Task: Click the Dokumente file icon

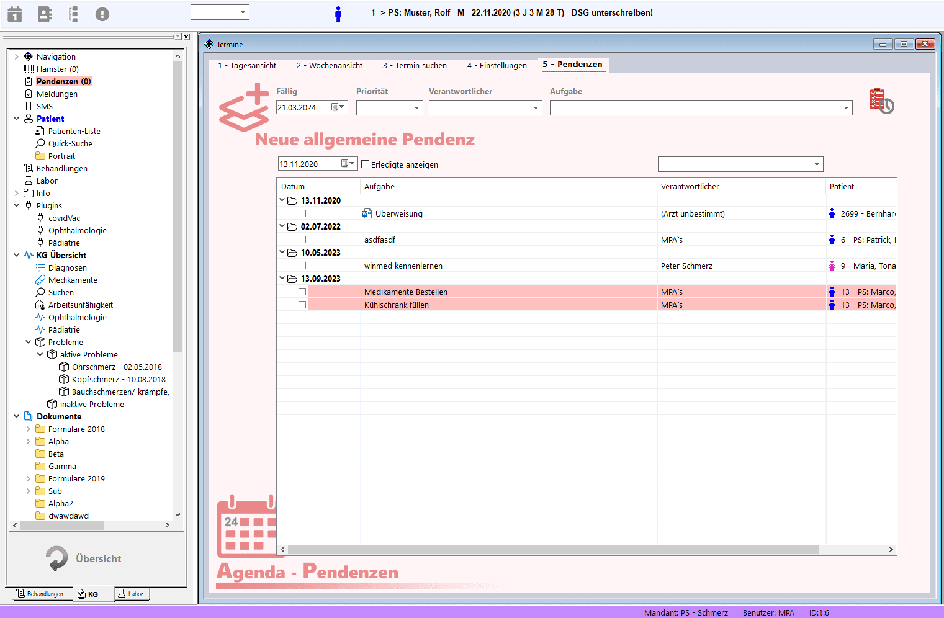Action: (28, 416)
